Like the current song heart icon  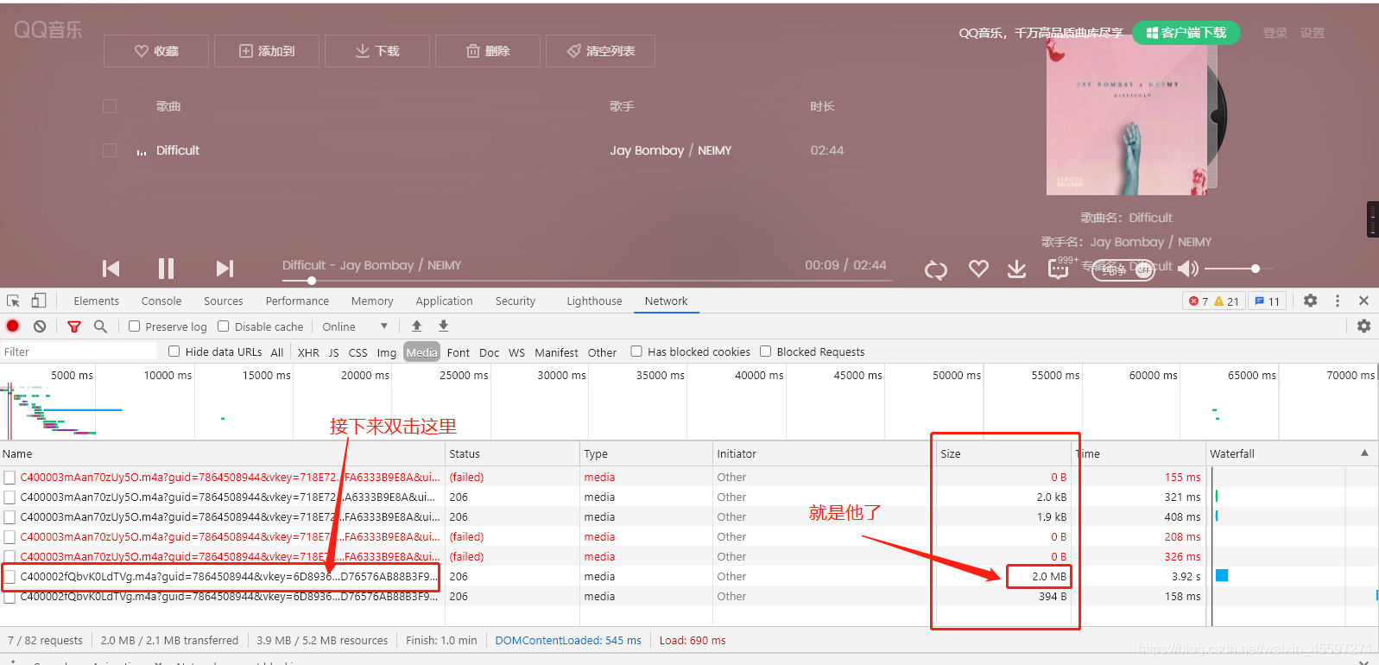978,269
